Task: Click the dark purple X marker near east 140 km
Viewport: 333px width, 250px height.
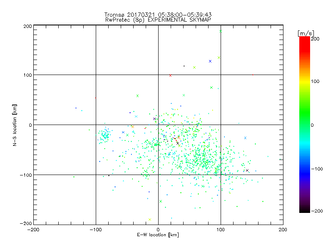Action: pos(247,170)
